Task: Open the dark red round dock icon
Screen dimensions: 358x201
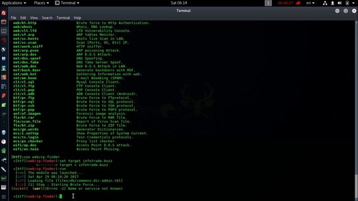Action: [4, 40]
